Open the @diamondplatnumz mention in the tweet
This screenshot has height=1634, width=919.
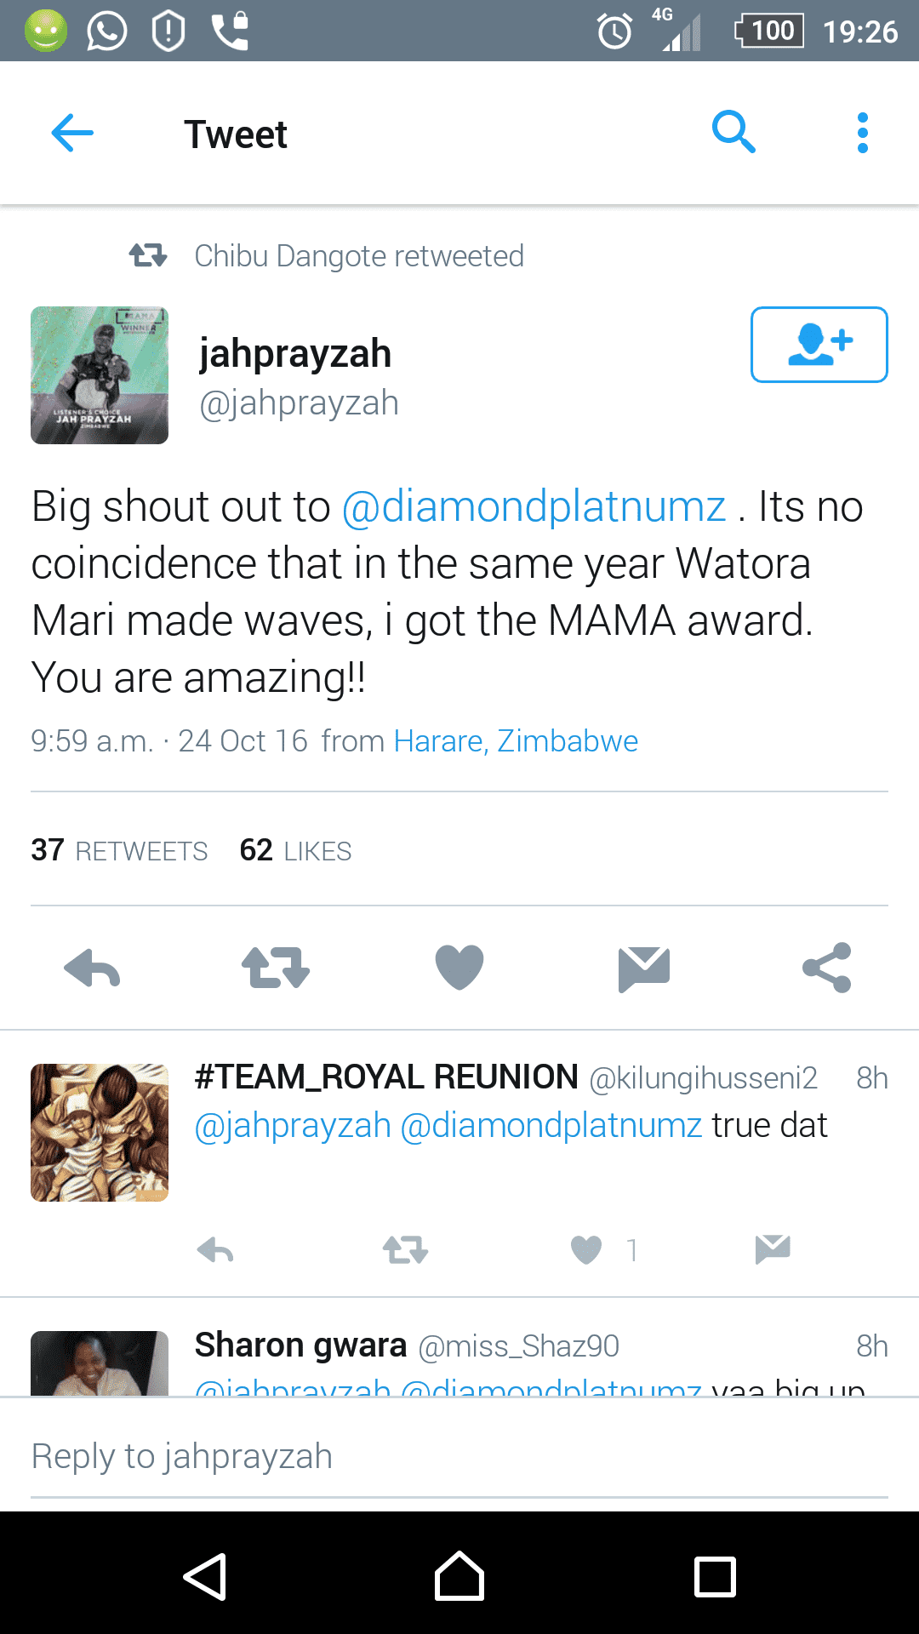pos(534,506)
